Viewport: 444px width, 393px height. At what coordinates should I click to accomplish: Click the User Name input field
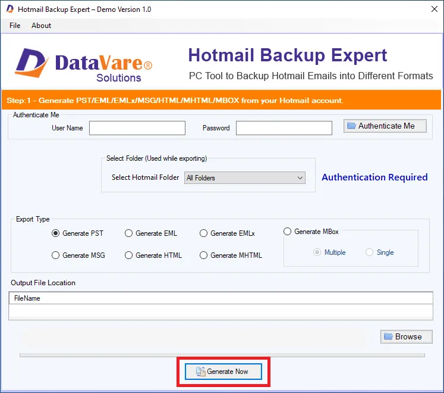(137, 128)
